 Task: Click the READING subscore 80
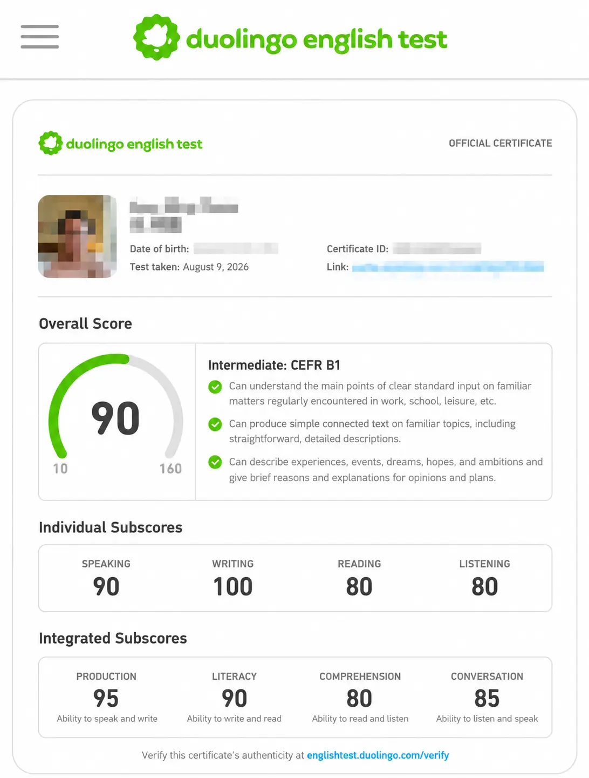tap(359, 587)
